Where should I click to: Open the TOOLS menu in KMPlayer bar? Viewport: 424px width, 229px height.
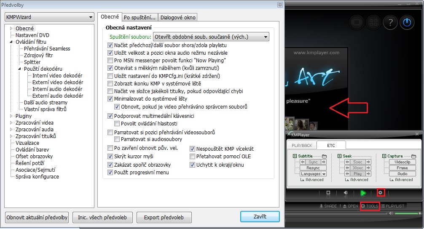[x=370, y=206]
